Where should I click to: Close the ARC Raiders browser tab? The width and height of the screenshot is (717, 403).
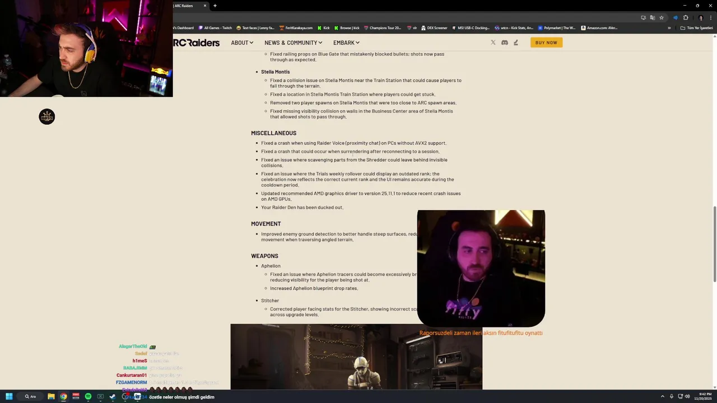(204, 6)
